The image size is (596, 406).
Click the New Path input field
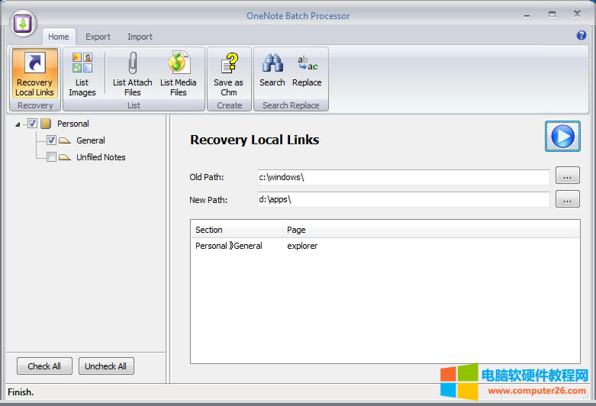(x=403, y=199)
